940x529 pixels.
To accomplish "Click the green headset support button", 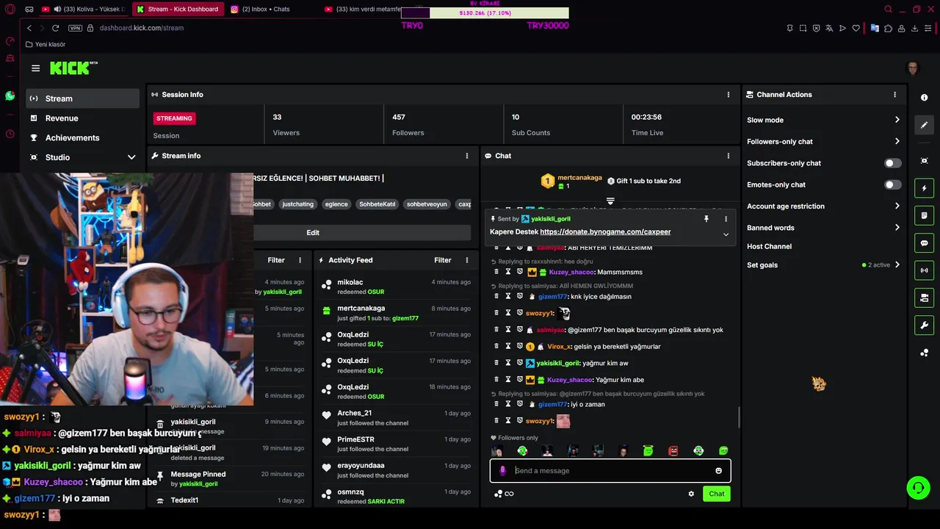I will click(x=917, y=488).
